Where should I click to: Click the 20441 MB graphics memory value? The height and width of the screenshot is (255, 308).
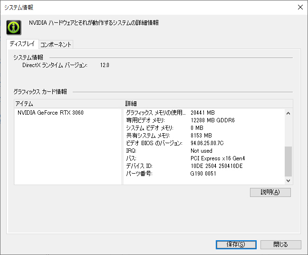tap(202, 113)
